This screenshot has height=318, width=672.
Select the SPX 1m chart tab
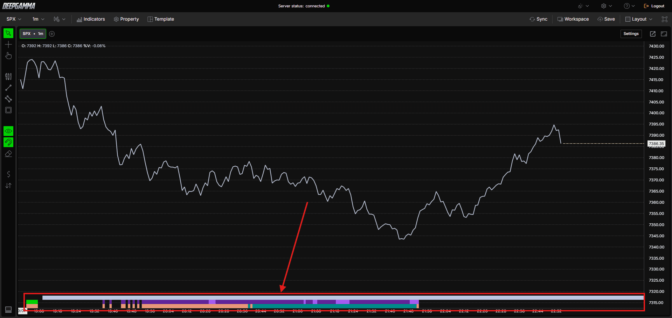[33, 34]
